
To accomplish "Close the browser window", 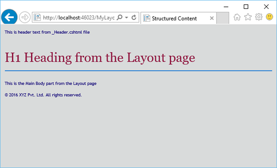I will click(x=266, y=7).
